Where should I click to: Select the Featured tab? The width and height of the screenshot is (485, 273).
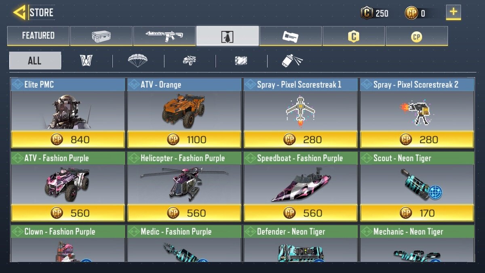coord(38,36)
